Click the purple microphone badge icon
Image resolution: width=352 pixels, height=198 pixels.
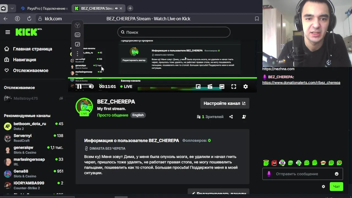pyautogui.click(x=269, y=174)
